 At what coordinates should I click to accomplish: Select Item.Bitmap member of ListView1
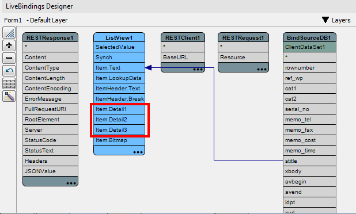point(119,140)
